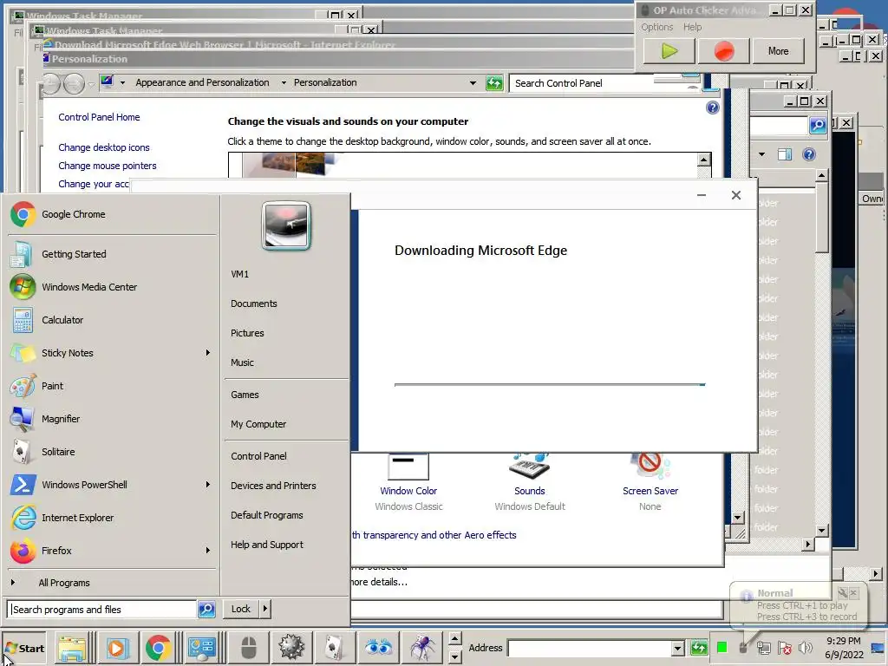Click Change mouse pointers link
Image resolution: width=888 pixels, height=666 pixels.
coord(107,166)
